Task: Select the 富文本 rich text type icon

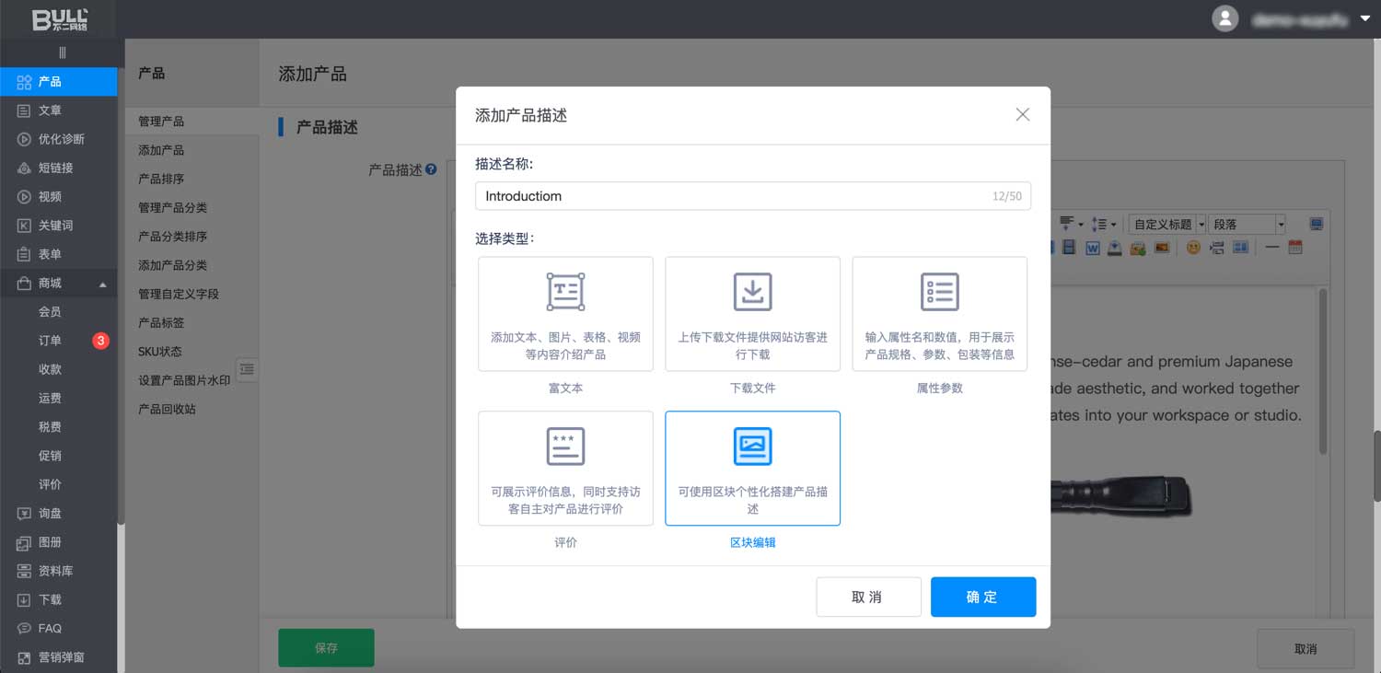Action: tap(565, 292)
